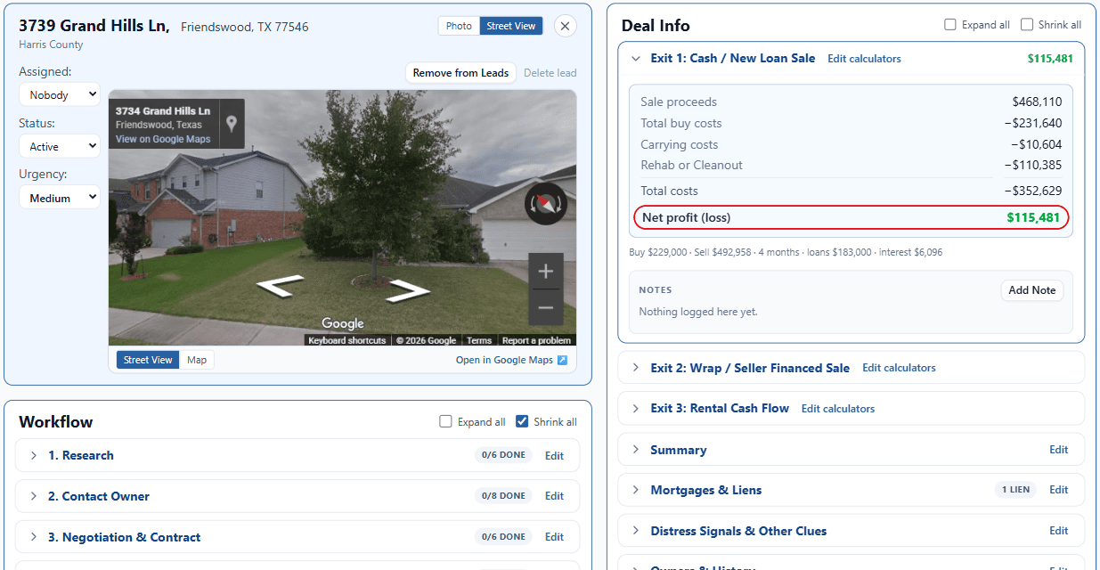Edit calculators for Exit 2
Screen dimensions: 1100x570
(899, 368)
